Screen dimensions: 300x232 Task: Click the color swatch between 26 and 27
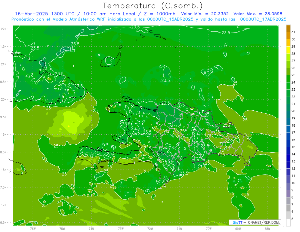[x=288, y=64]
